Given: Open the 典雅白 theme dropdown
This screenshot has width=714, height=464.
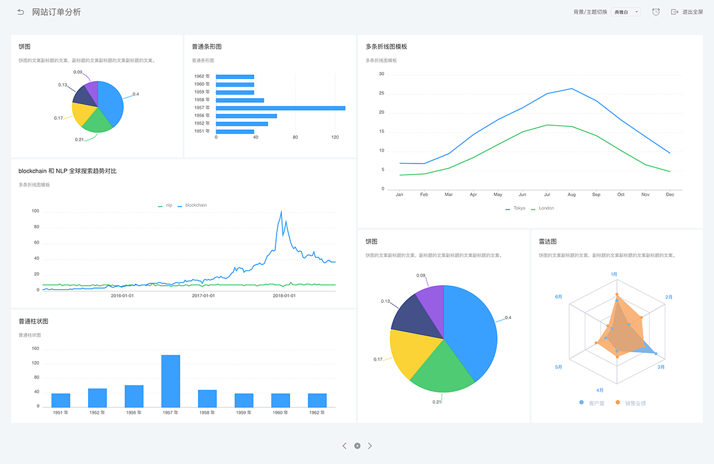Looking at the screenshot, I should (626, 12).
